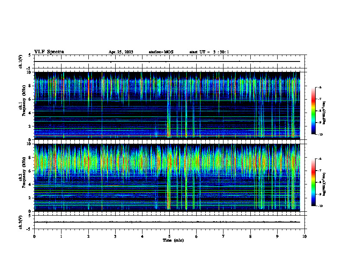This screenshot has width=343, height=265.
Task: Click the time axis tick label '2'
Action: (88, 236)
